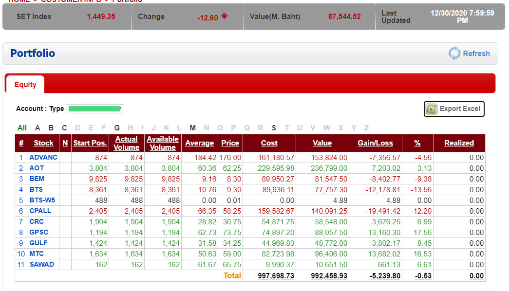Filter stocks by letter C

point(64,128)
